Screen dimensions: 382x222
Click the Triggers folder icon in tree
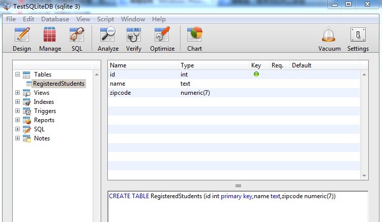(27, 111)
